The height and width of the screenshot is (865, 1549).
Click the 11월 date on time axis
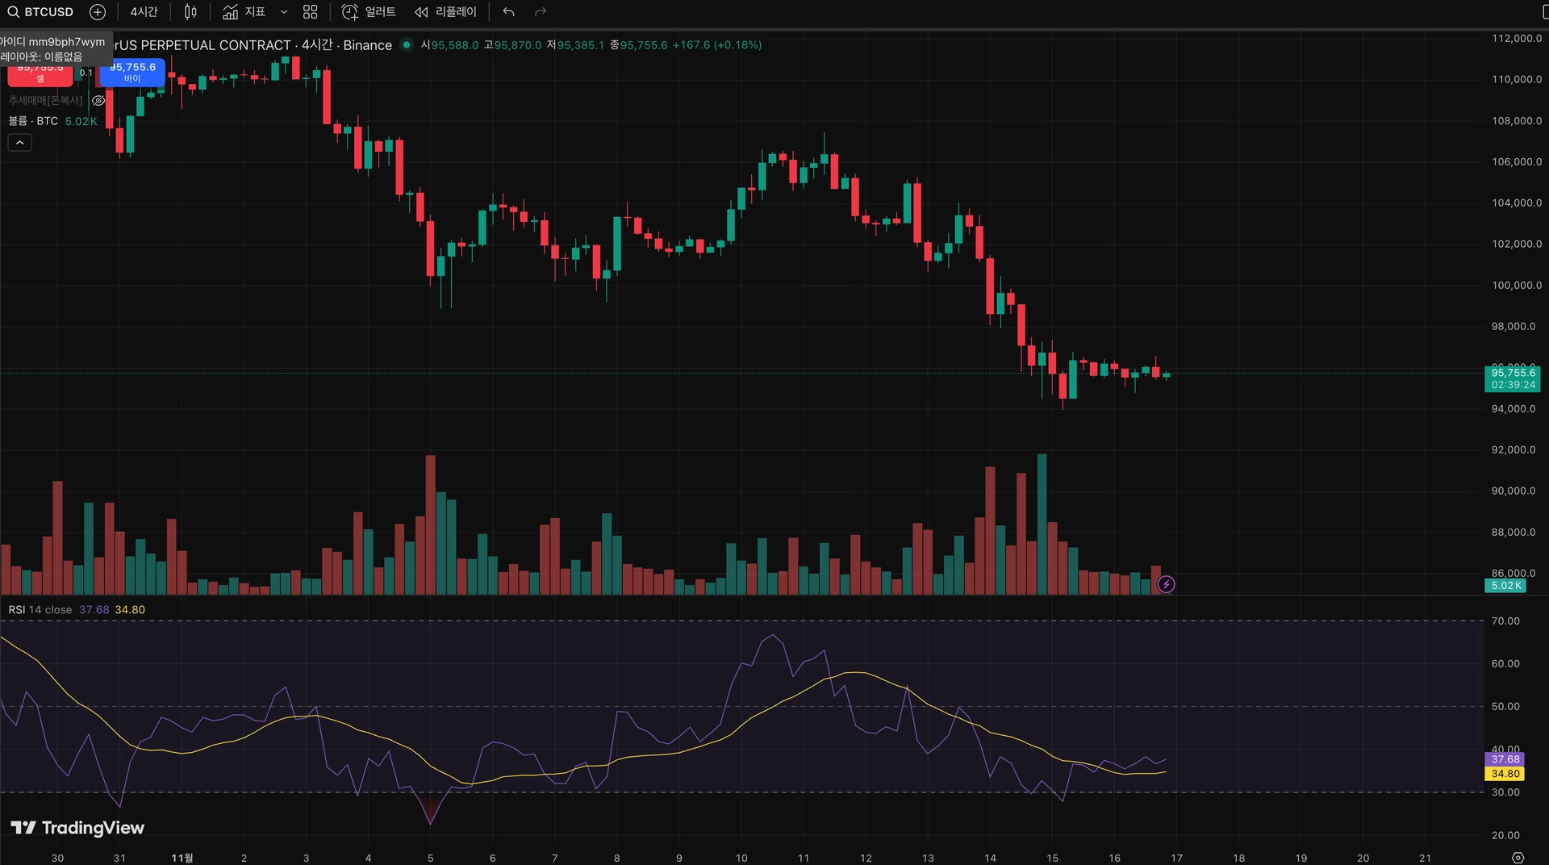(x=182, y=858)
